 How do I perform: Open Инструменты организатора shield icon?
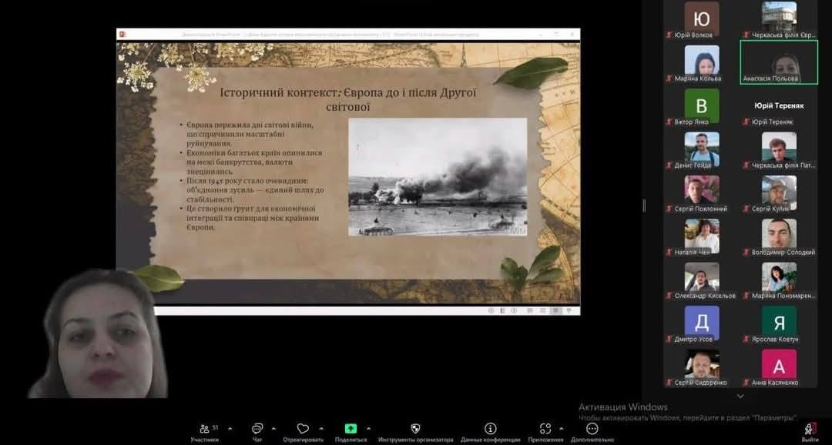415,428
